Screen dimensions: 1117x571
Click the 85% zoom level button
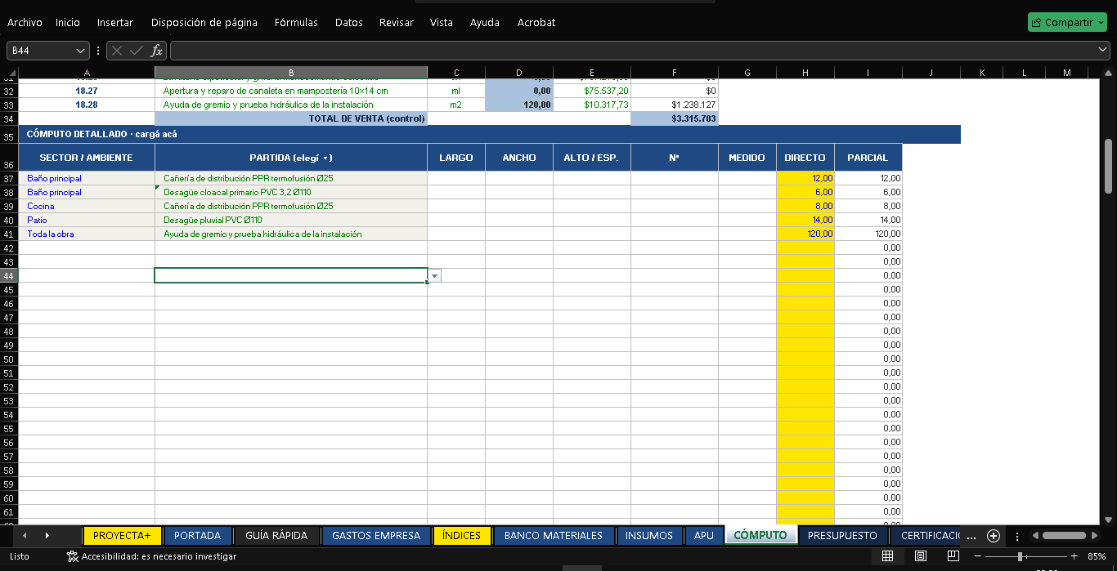(1097, 556)
